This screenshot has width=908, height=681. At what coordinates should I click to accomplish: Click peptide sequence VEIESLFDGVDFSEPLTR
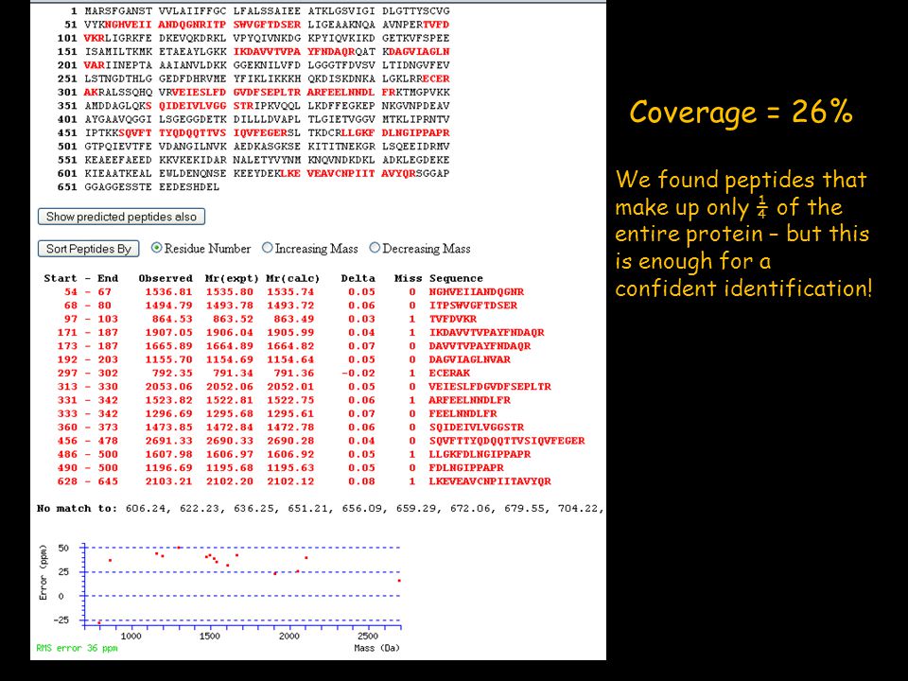tap(490, 386)
